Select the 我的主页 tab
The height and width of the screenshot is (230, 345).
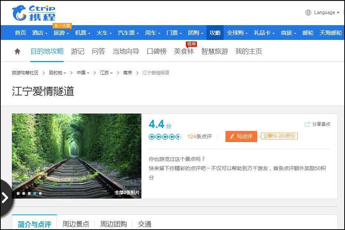[x=249, y=51]
